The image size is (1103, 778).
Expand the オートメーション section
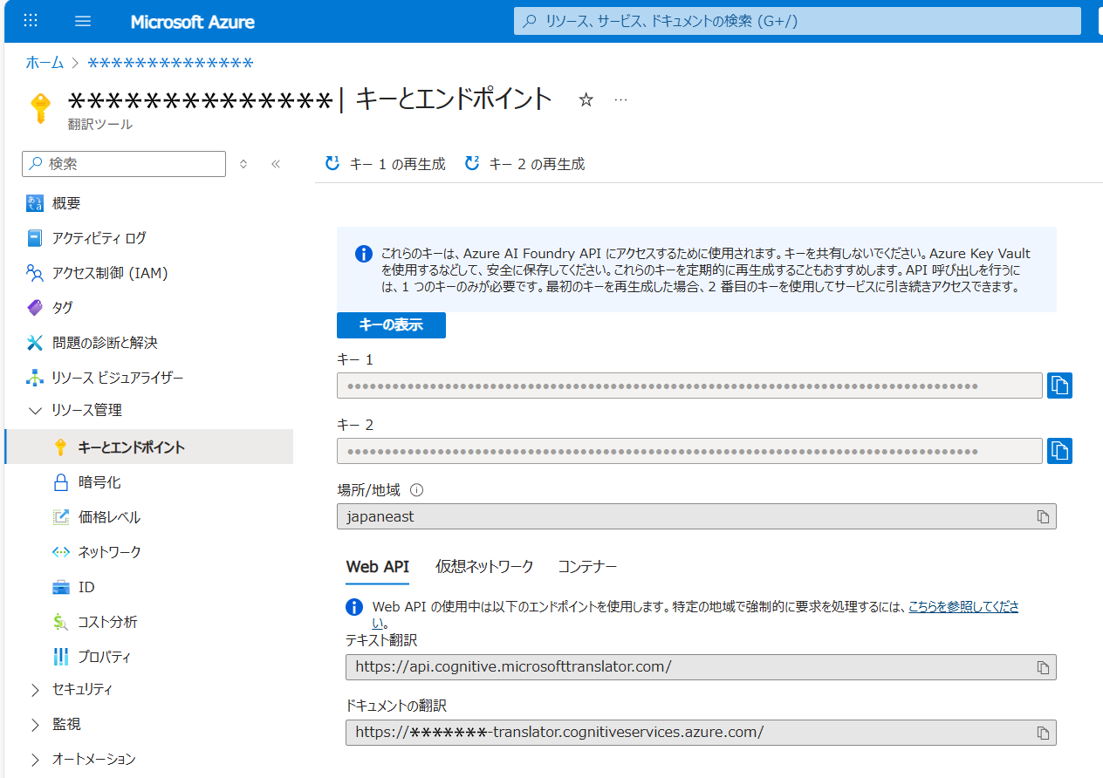(x=35, y=760)
